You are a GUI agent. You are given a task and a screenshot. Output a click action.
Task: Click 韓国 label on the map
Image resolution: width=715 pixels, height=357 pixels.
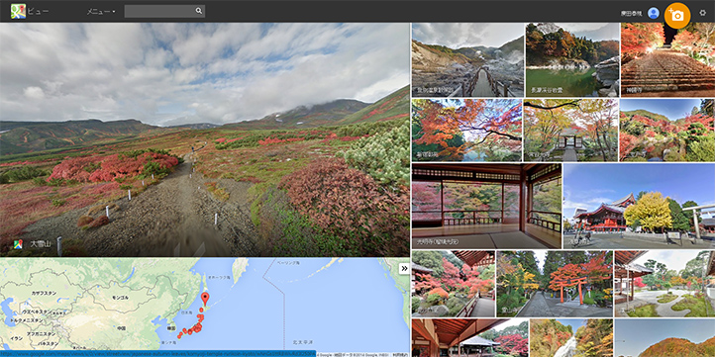pos(171,328)
